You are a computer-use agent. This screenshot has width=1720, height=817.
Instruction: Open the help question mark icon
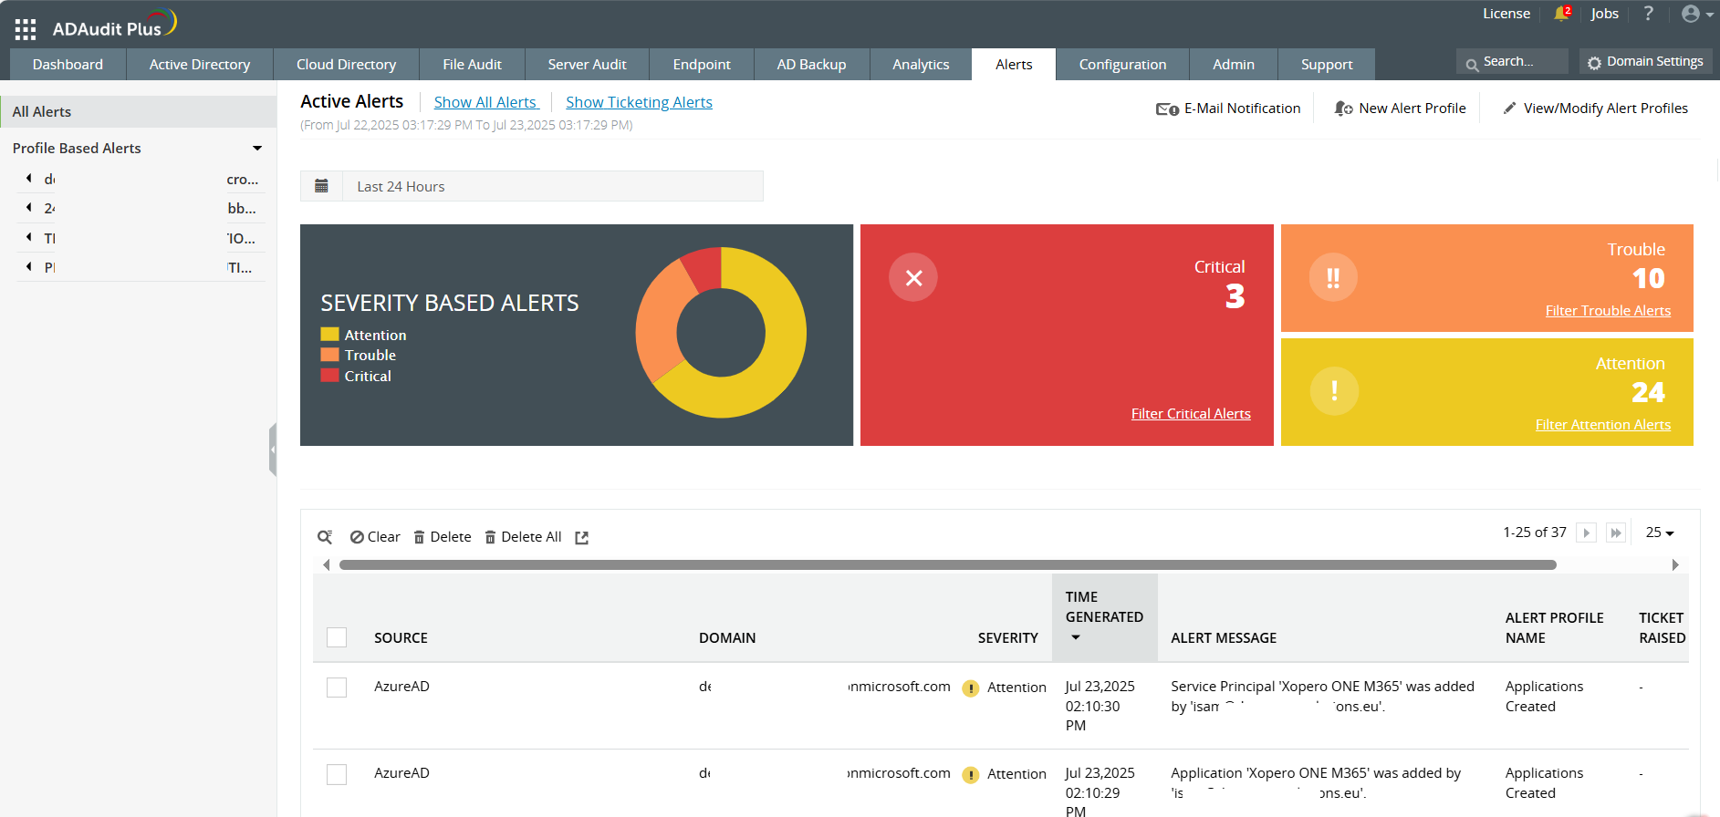coord(1648,14)
